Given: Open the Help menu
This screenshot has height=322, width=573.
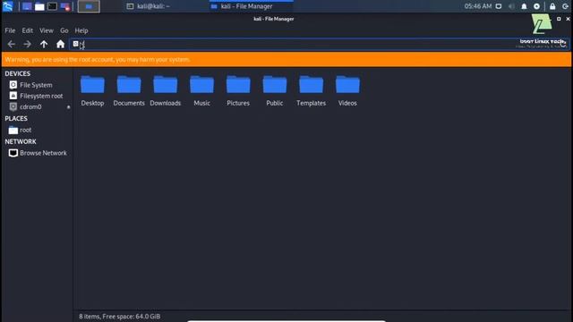Looking at the screenshot, I should [x=81, y=30].
